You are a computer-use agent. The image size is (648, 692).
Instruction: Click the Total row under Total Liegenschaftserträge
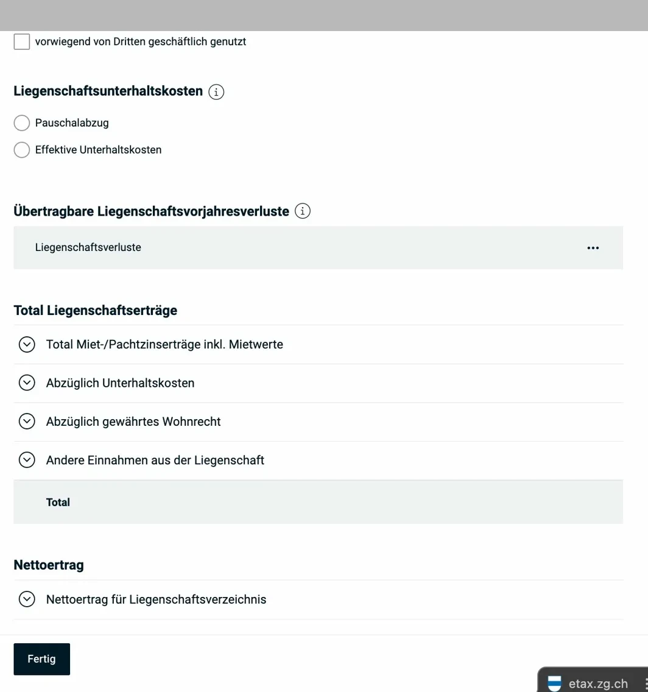click(58, 502)
